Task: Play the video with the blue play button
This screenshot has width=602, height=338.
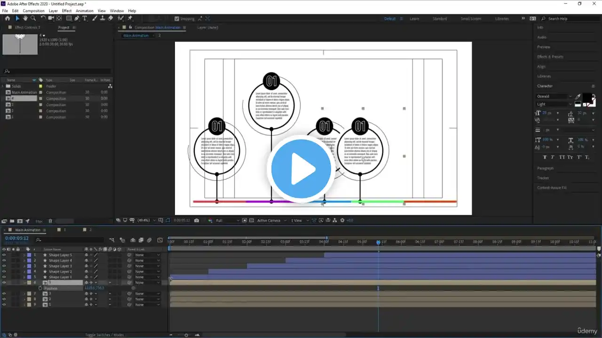Action: (x=301, y=169)
